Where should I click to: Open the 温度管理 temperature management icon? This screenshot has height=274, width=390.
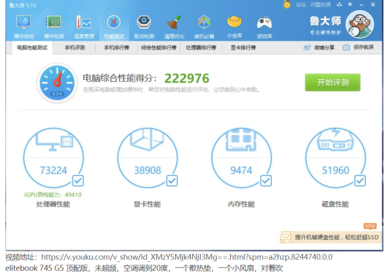pyautogui.click(x=84, y=27)
